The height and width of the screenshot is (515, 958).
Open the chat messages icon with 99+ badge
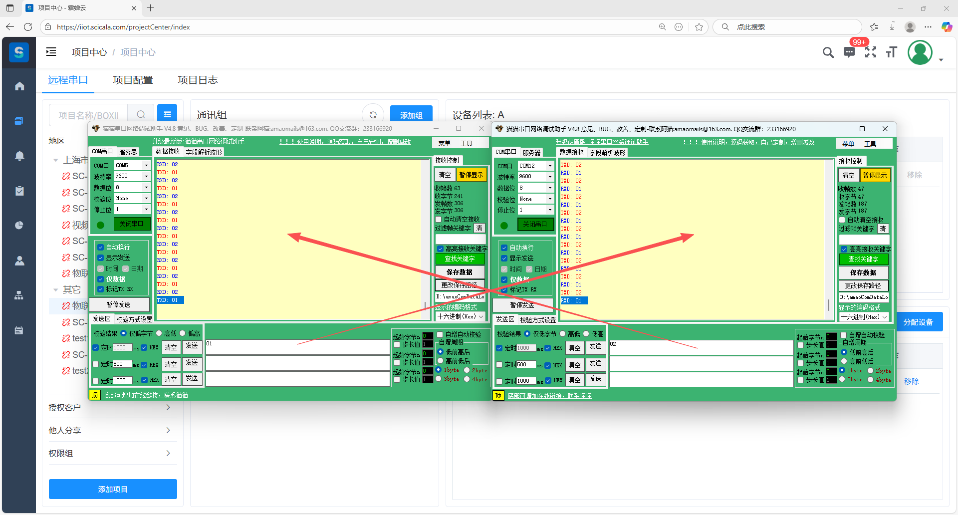point(849,52)
